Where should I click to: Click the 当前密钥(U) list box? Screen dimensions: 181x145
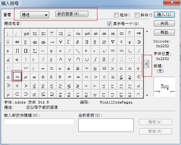[106, 125]
